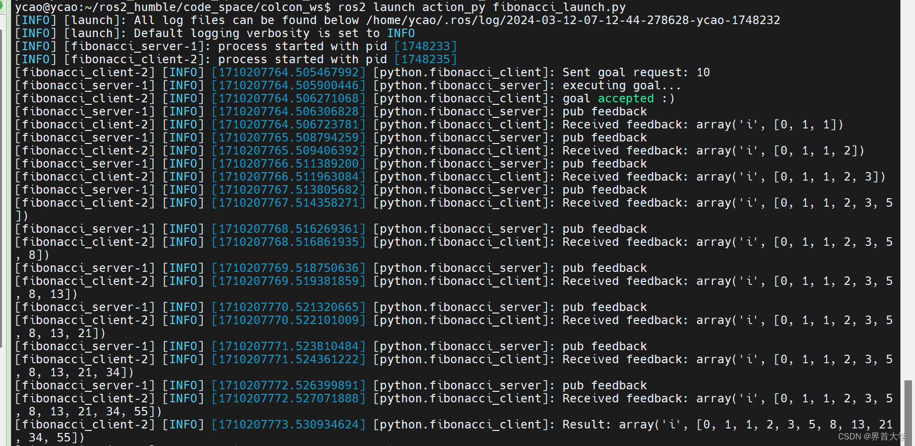Click feedback 'array('i', [0, 1, 1])'
Viewport: 915px width, 446px height.
click(x=769, y=124)
